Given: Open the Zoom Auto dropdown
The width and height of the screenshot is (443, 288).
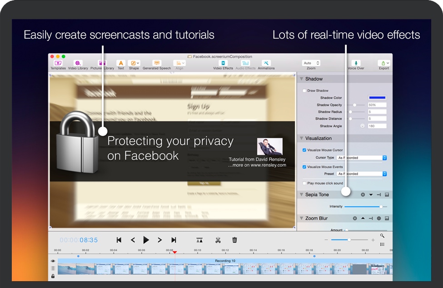Looking at the screenshot, I should [311, 63].
